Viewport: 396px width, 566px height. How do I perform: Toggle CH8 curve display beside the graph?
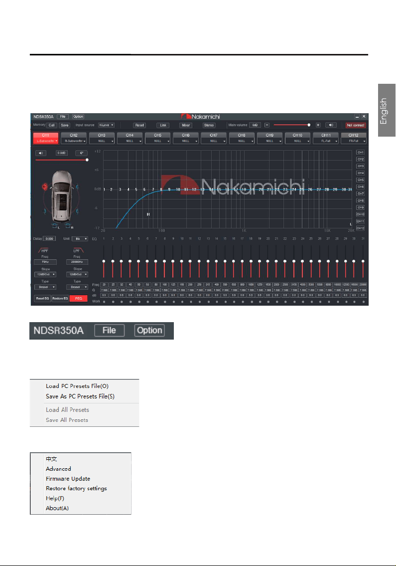360,200
